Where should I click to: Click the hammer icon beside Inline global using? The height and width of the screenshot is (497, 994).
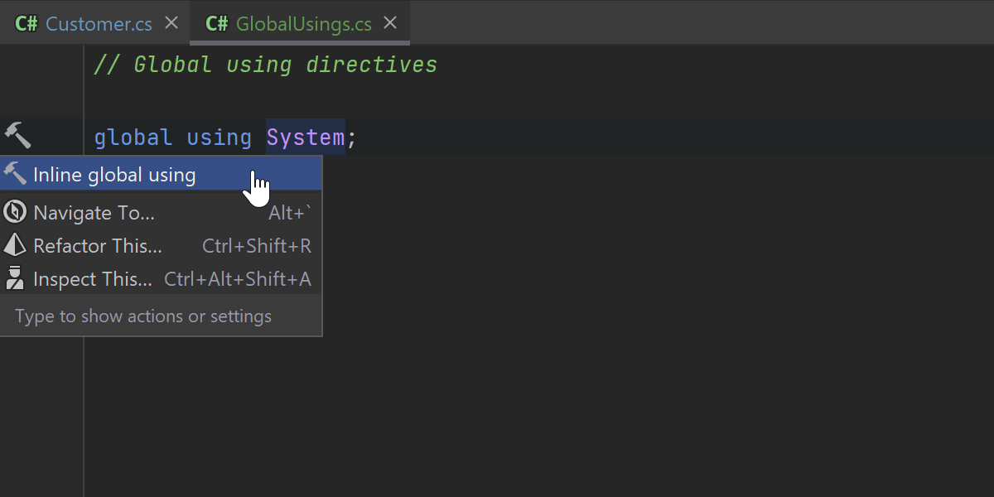[x=16, y=174]
